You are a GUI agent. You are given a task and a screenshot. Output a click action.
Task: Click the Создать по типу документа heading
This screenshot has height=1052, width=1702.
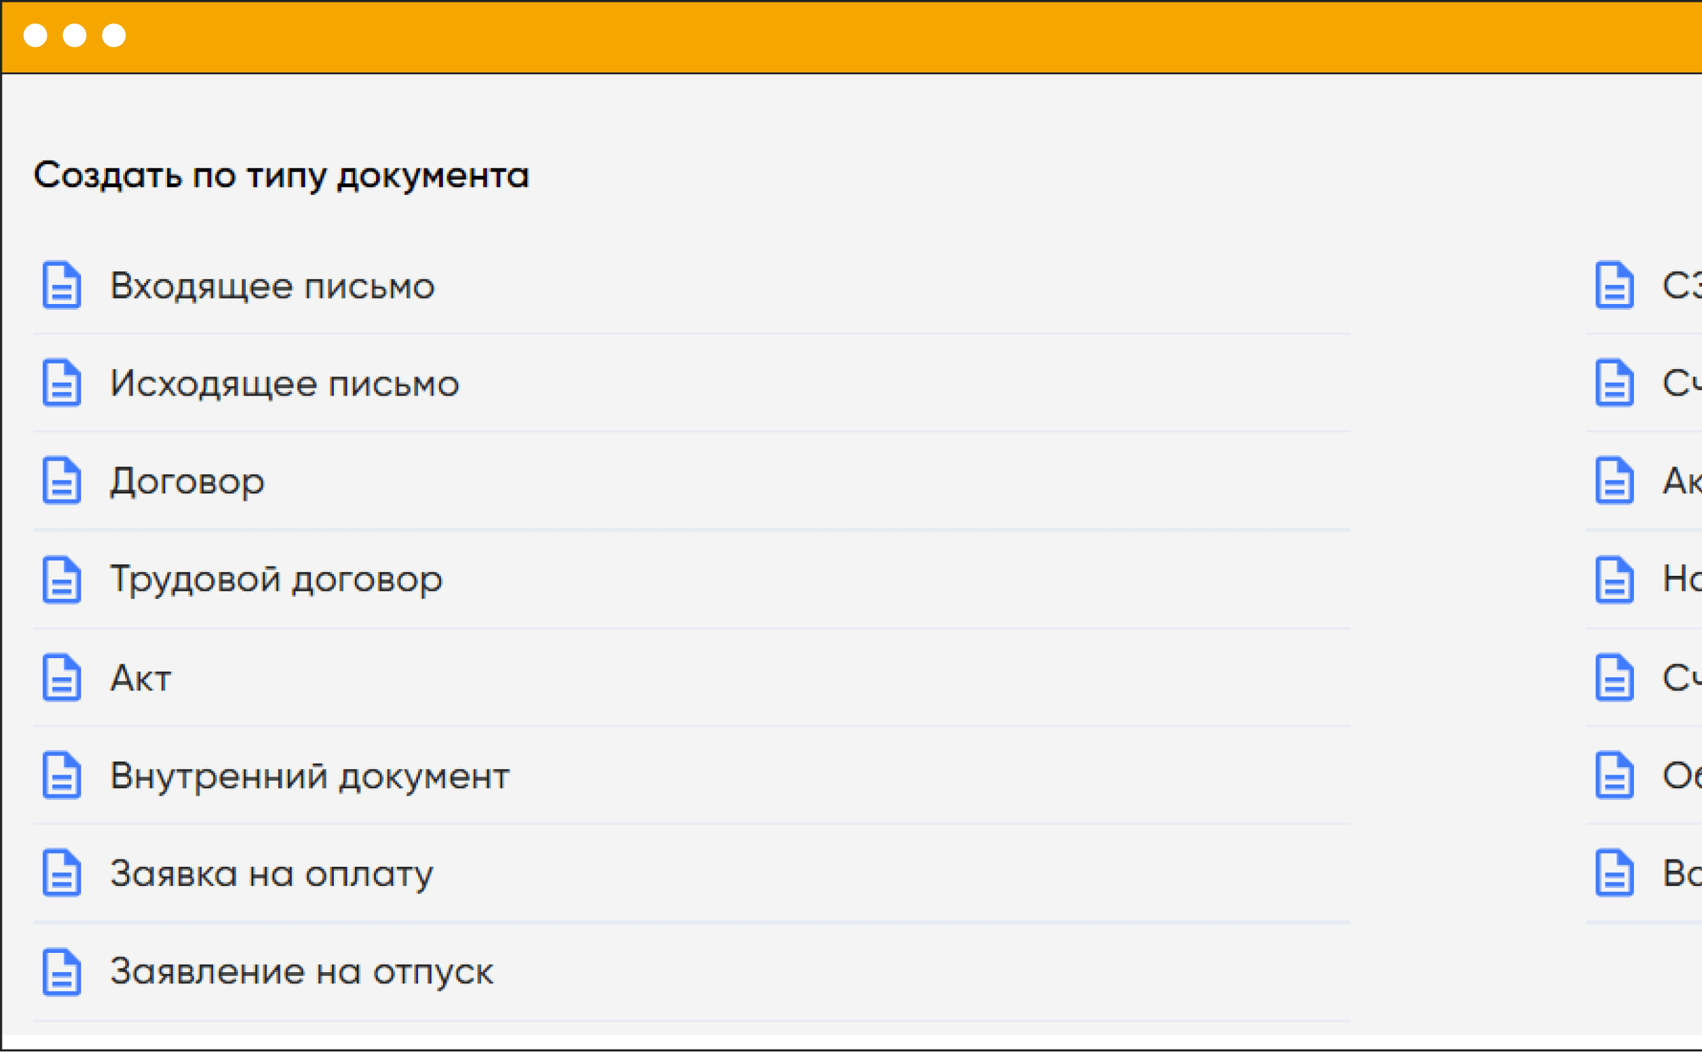[281, 175]
